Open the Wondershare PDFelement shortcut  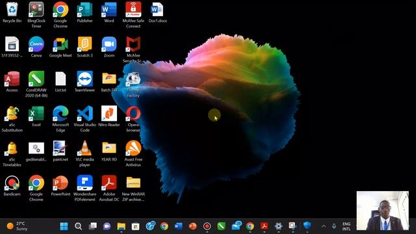point(84,188)
